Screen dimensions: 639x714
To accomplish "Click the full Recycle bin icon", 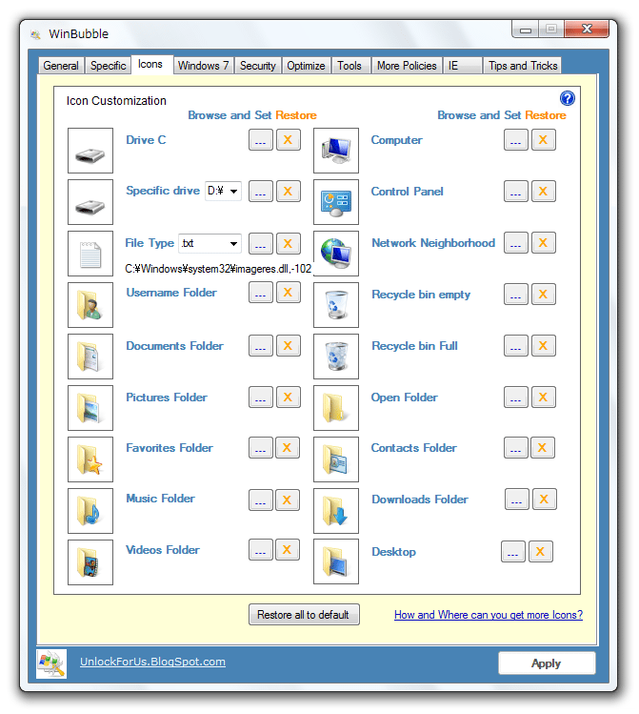I will tap(335, 357).
